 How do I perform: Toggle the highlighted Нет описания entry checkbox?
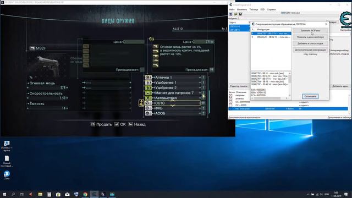tap(230, 109)
